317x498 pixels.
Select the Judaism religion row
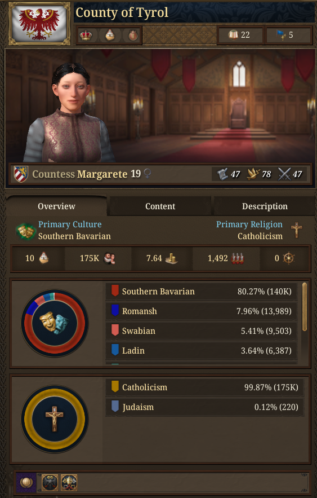pyautogui.click(x=205, y=407)
